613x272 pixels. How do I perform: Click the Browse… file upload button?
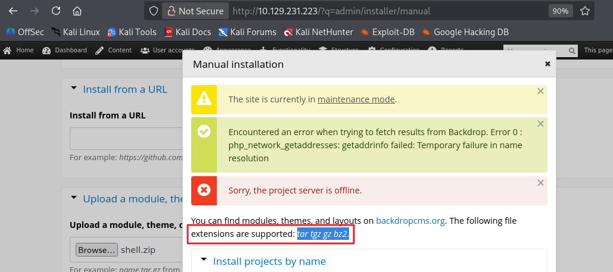point(96,250)
